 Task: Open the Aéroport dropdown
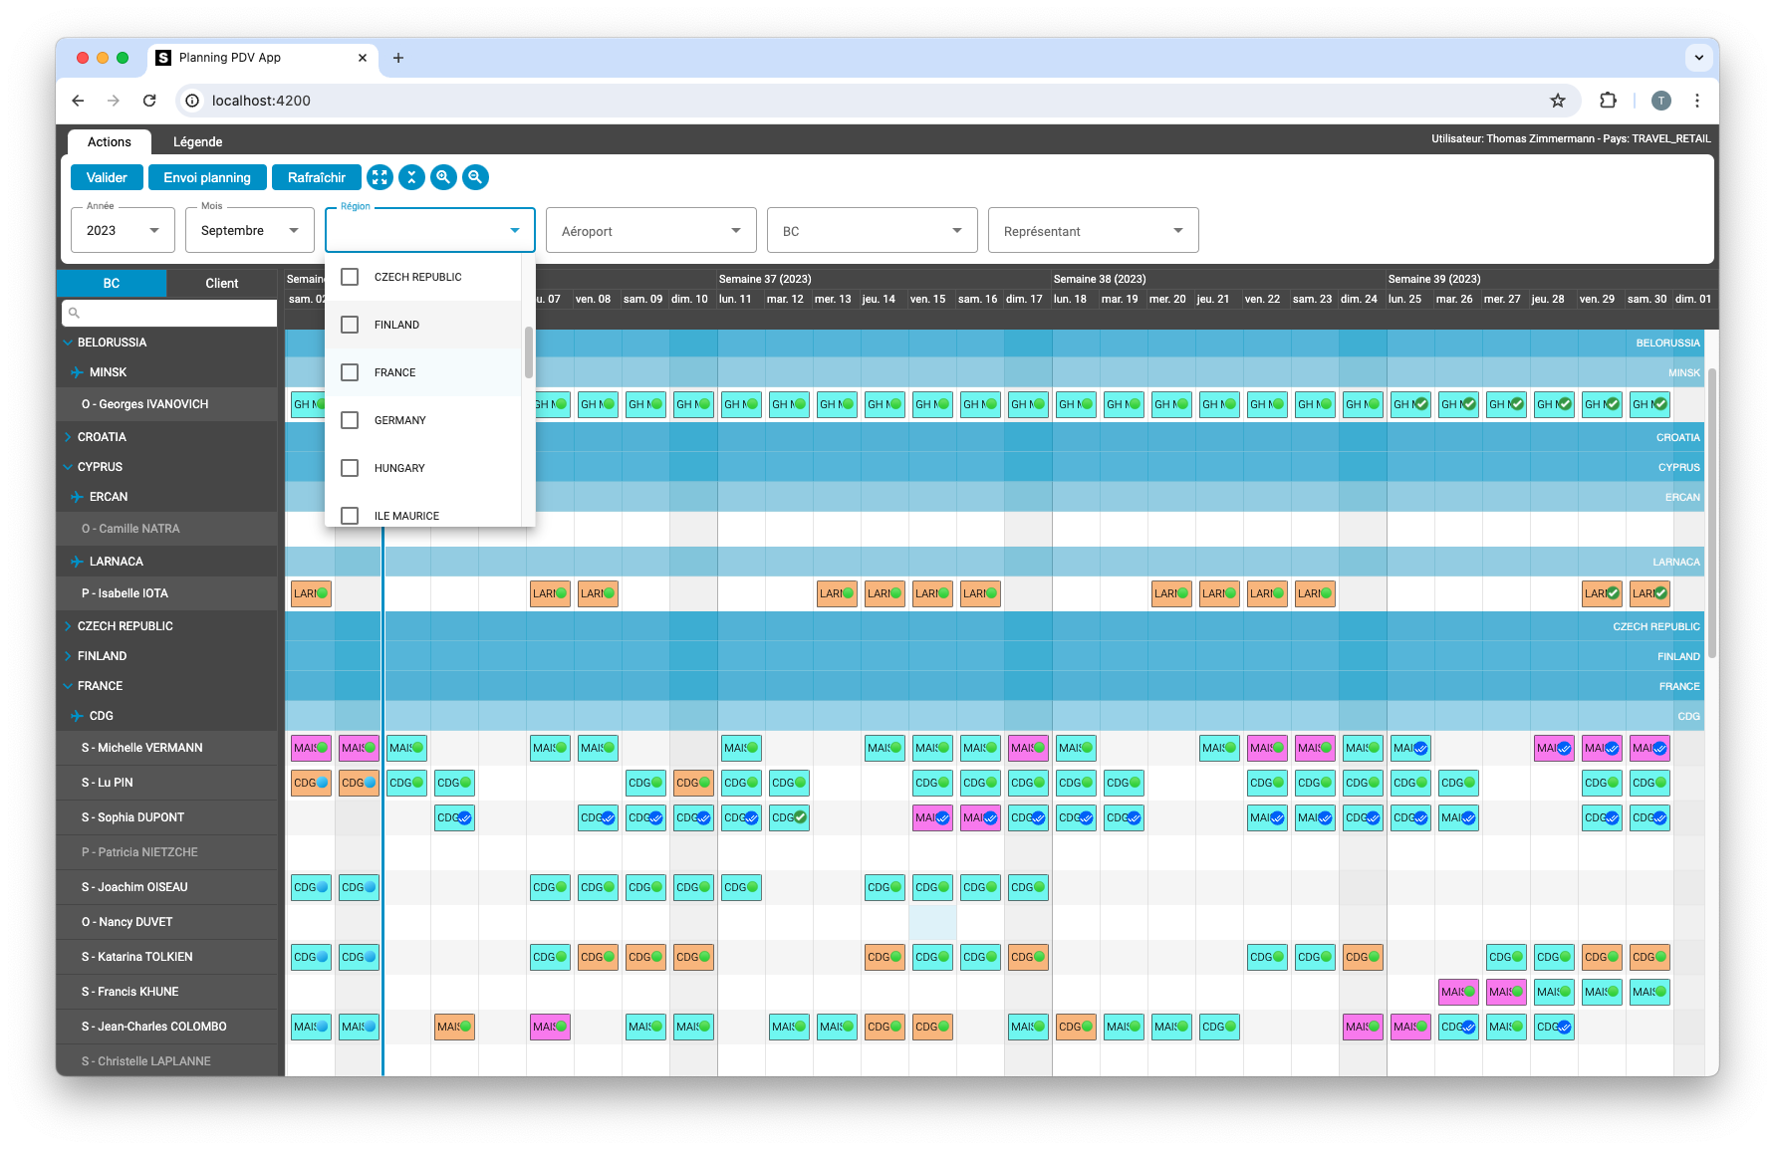pos(650,230)
